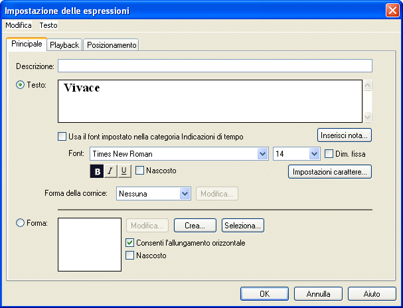403x308 pixels.
Task: Toggle the Italic formatting button
Action: point(110,171)
